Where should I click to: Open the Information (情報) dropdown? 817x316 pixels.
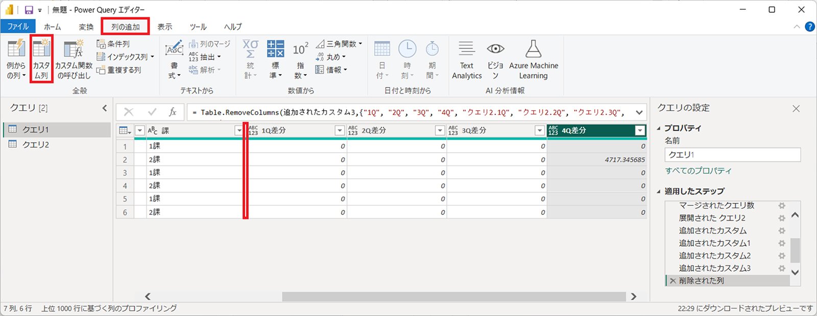click(x=331, y=70)
